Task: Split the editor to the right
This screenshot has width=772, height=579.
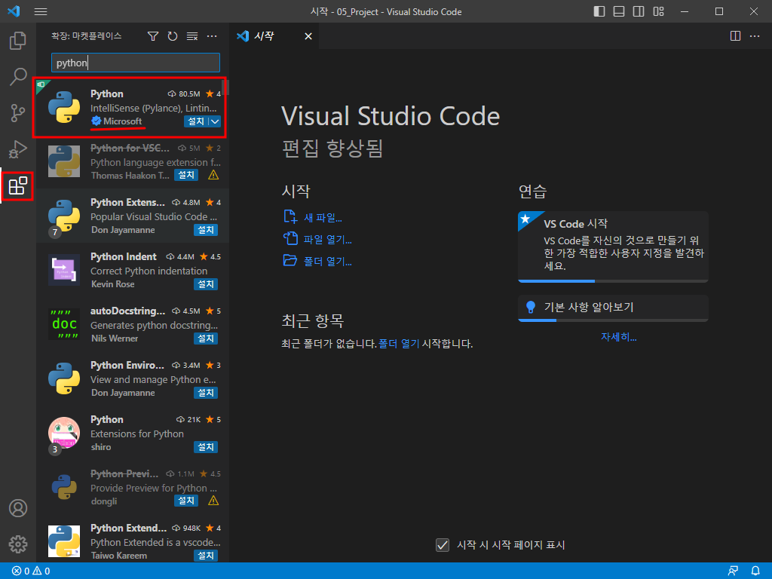Action: (735, 36)
